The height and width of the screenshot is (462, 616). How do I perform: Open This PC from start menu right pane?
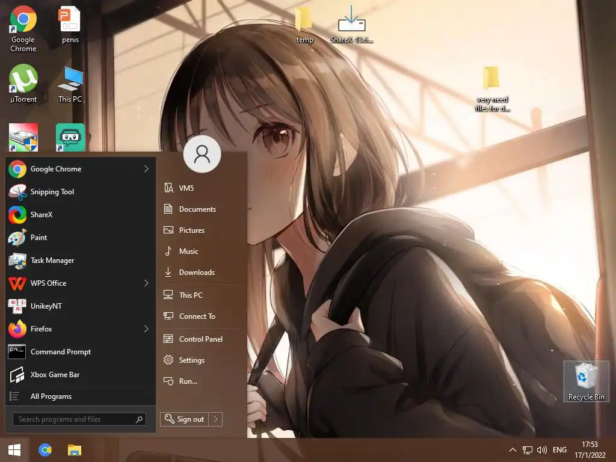click(x=200, y=295)
